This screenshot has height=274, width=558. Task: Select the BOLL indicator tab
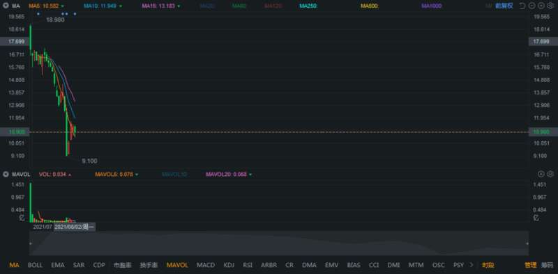pos(35,265)
